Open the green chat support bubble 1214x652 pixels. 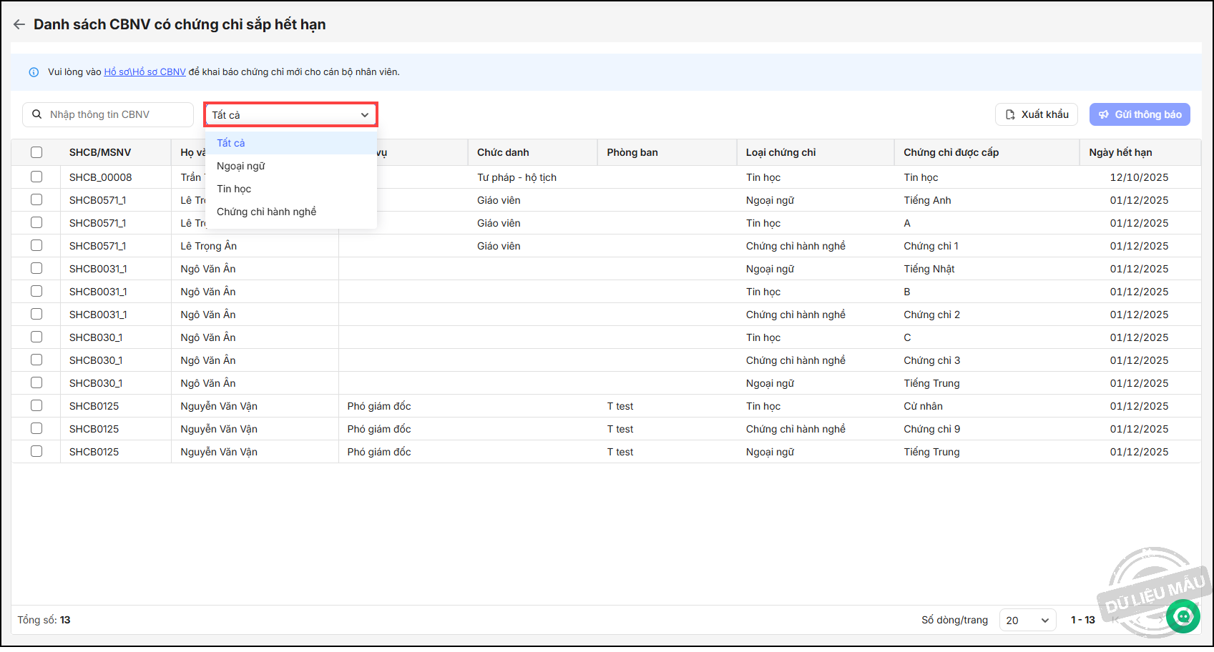[1183, 616]
